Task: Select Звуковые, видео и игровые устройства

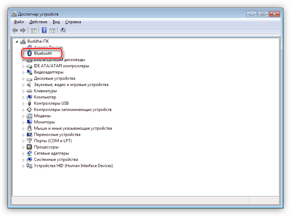Action: coord(71,85)
